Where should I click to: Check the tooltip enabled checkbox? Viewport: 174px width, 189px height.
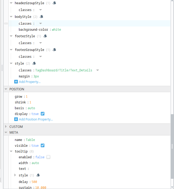click(x=48, y=157)
